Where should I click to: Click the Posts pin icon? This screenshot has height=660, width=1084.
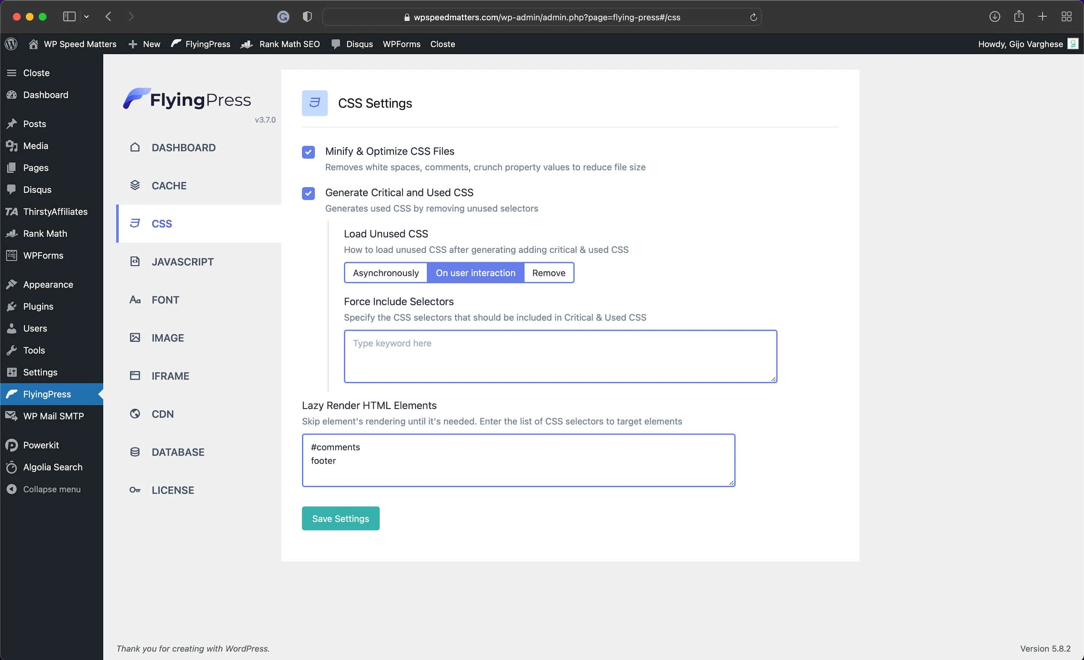pyautogui.click(x=12, y=124)
